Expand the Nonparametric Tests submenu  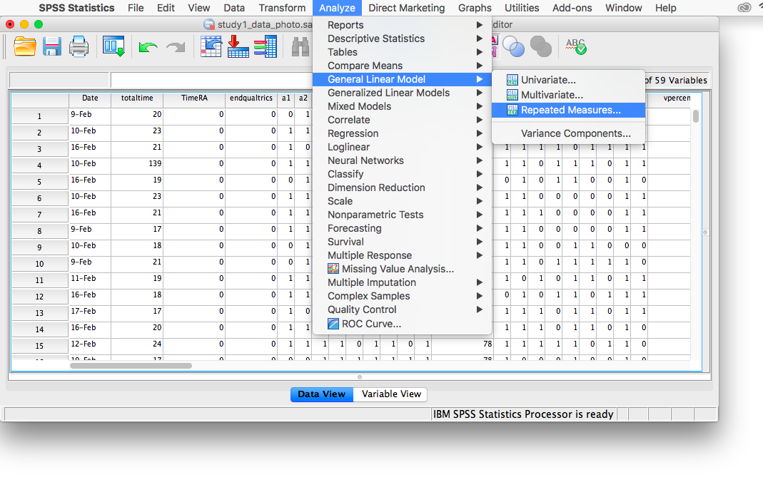tap(402, 215)
